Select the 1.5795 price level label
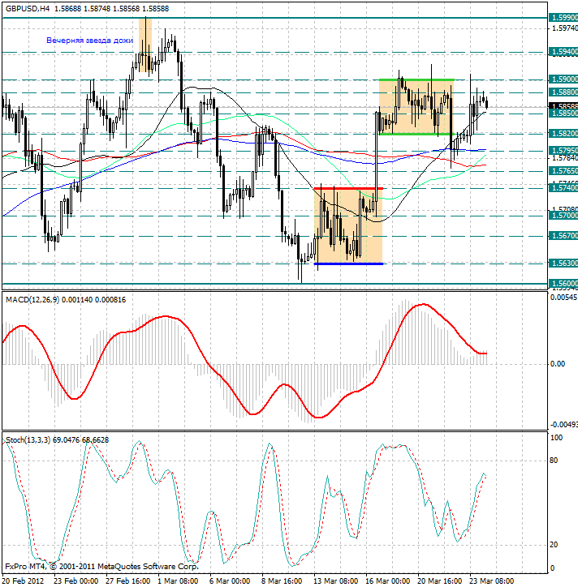This screenshot has height=587, width=578. (x=563, y=151)
